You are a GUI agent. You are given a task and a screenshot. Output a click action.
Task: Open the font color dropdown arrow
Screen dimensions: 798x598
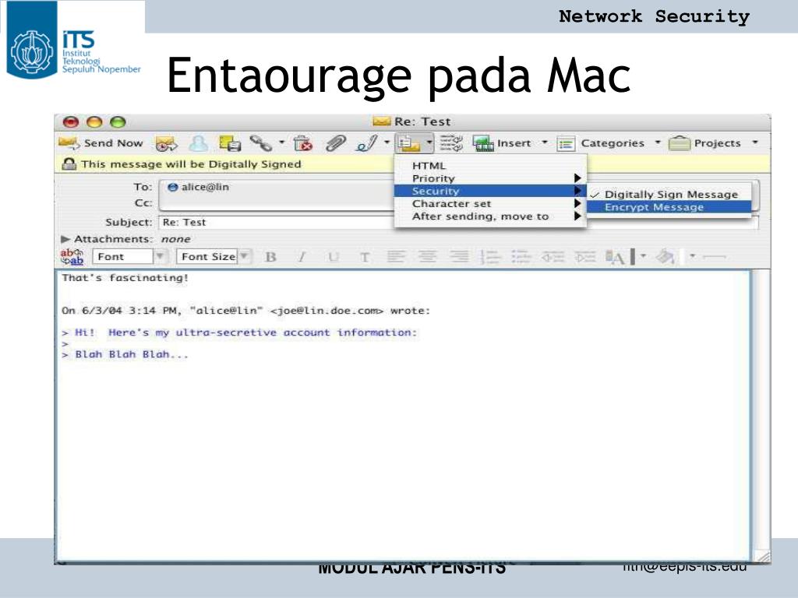(x=643, y=255)
